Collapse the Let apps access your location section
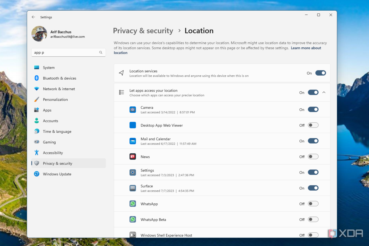Viewport: 369px width, 246px height. pyautogui.click(x=324, y=92)
